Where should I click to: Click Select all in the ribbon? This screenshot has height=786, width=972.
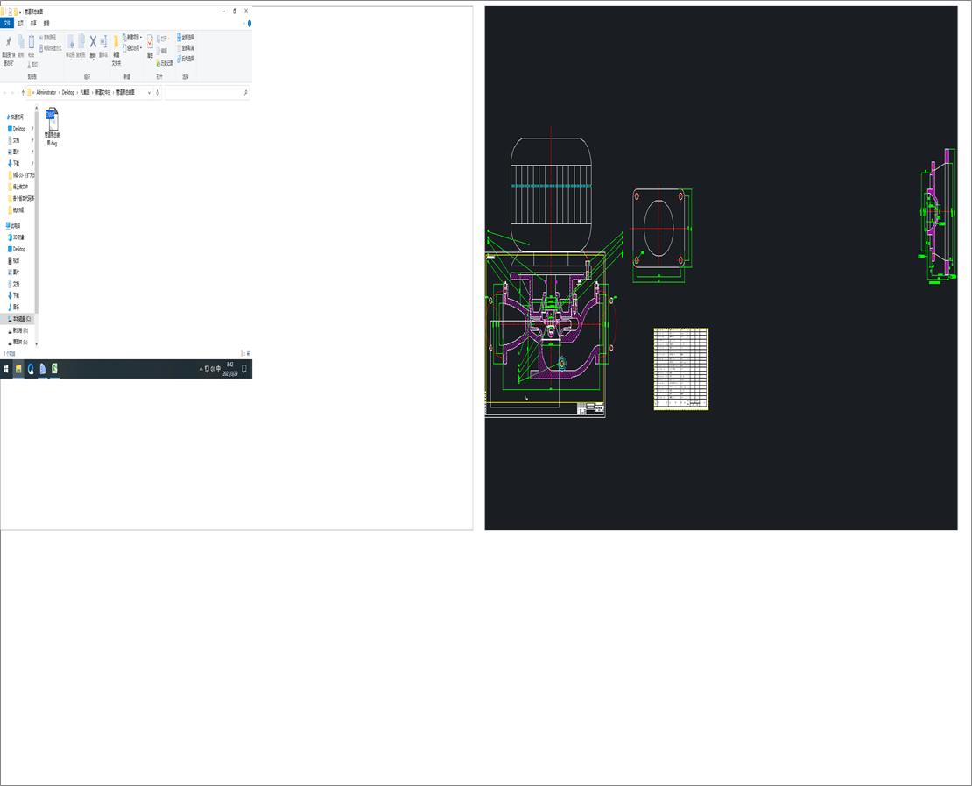pos(186,38)
